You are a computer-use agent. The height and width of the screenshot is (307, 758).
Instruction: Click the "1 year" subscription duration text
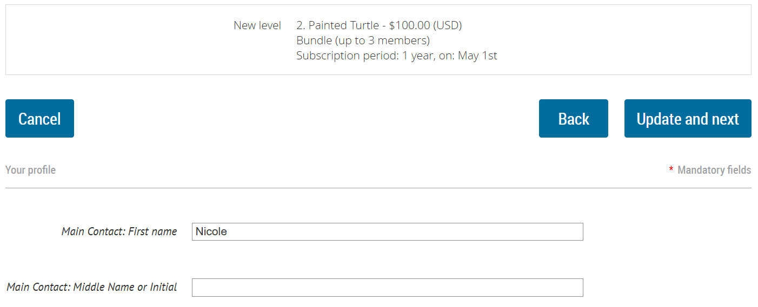[417, 56]
